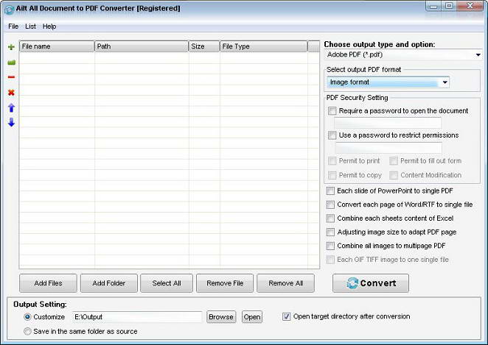This screenshot has width=488, height=345.
Task: Click the File Type column header
Action: (263, 46)
